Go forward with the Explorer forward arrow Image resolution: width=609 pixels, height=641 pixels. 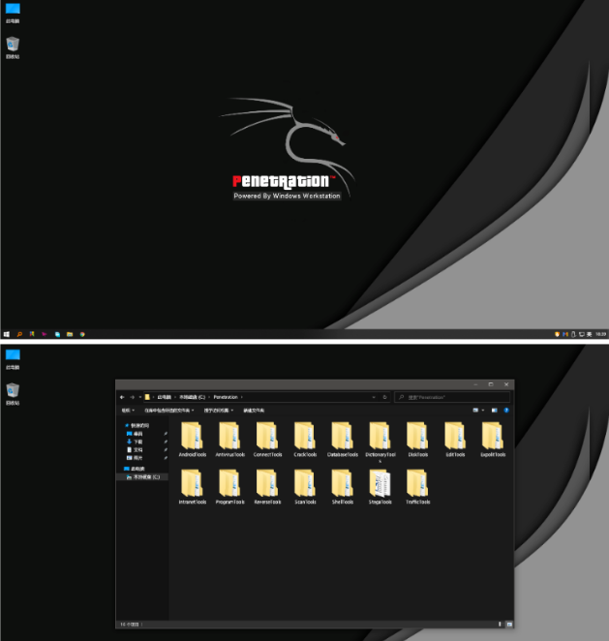(132, 397)
